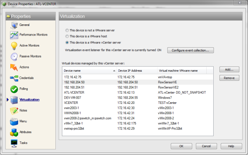Click the Properties folder icon in panel header
Screen dimensions: 248x155
click(x=8, y=16)
